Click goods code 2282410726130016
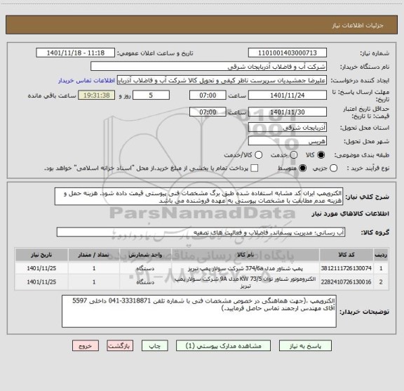The width and height of the screenshot is (404, 391). tap(346, 282)
